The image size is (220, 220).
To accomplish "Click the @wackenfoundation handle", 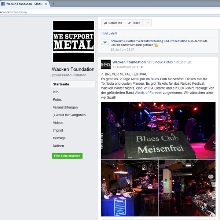I will (69, 75).
